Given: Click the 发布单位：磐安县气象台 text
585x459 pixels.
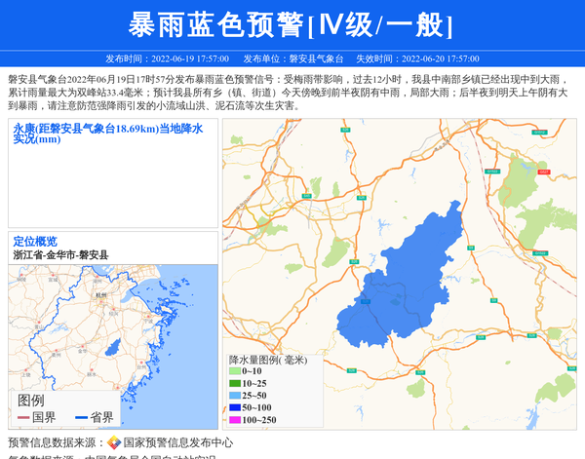Looking at the screenshot, I should tap(292, 58).
